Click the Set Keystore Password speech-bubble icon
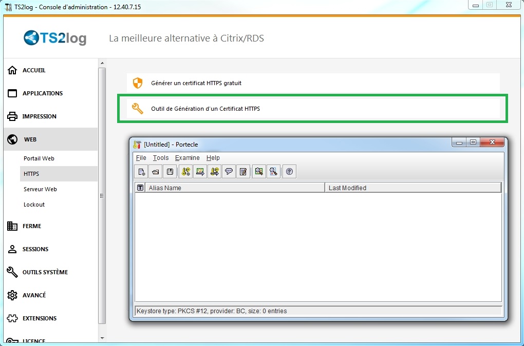524x346 pixels. (x=229, y=172)
